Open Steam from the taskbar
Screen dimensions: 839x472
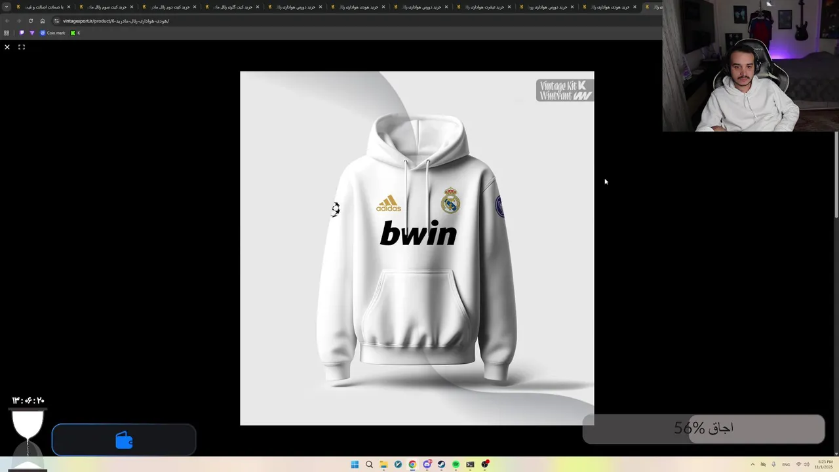point(441,464)
